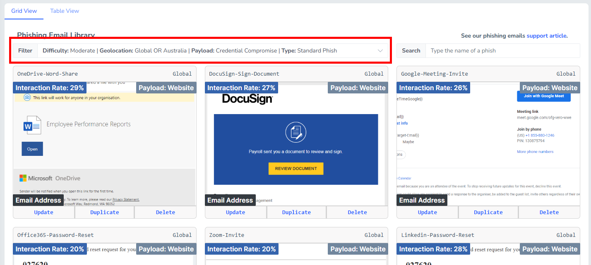The width and height of the screenshot is (591, 265).
Task: Open the Privacy Statement link
Action: [126, 199]
